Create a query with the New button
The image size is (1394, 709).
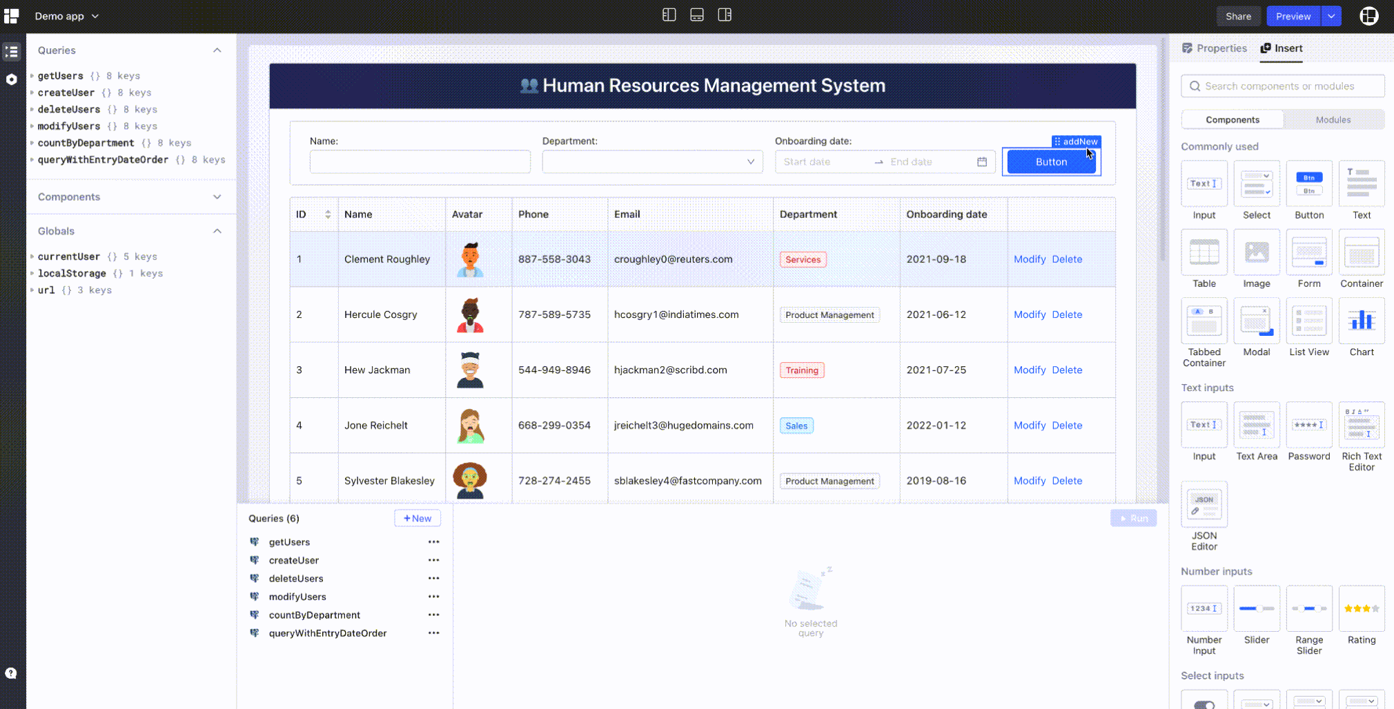pos(417,518)
